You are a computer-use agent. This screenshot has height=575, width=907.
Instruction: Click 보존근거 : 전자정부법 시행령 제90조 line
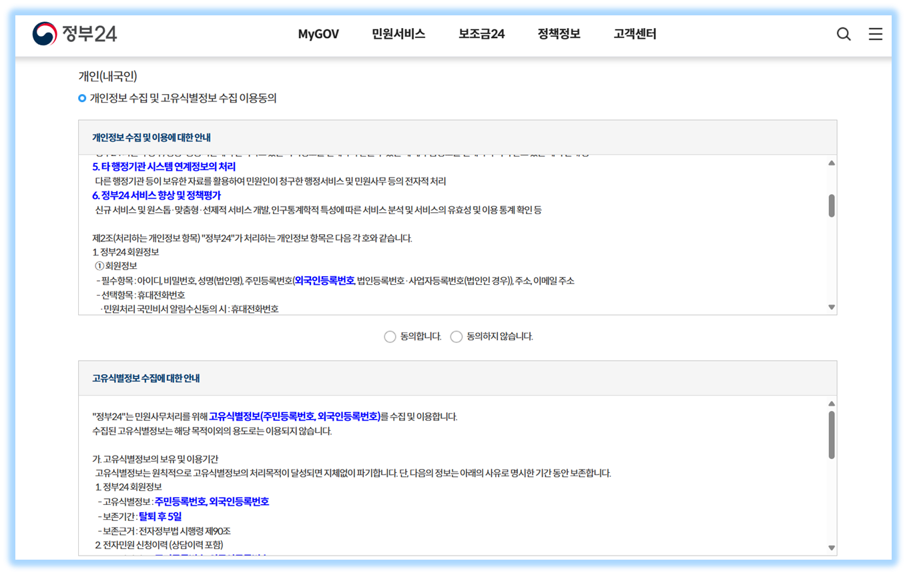tap(164, 531)
